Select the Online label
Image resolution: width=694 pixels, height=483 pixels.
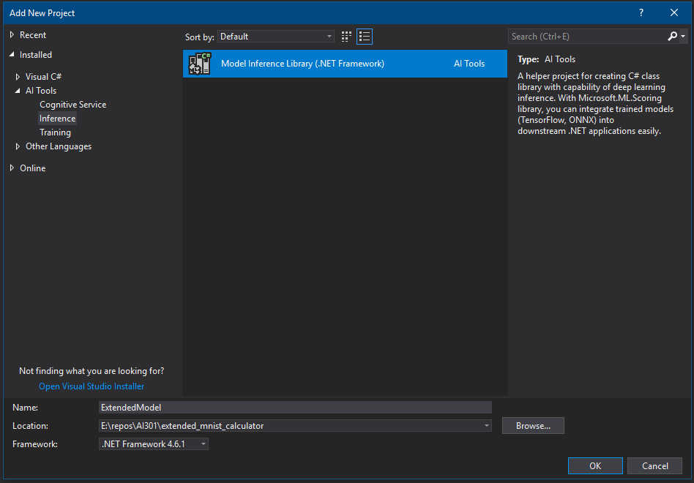(x=33, y=168)
